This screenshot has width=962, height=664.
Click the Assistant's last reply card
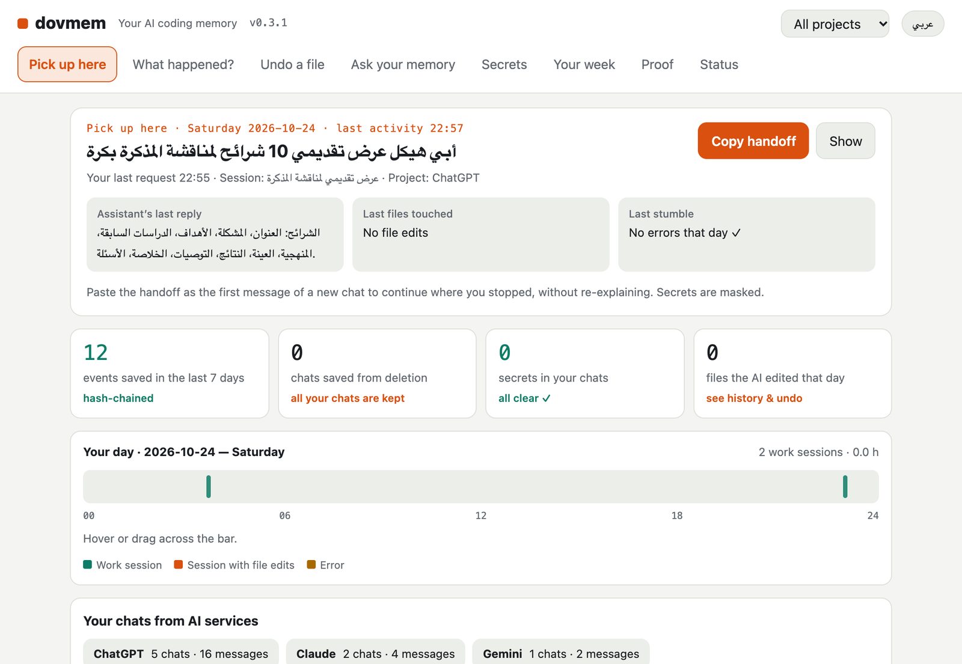click(x=215, y=234)
